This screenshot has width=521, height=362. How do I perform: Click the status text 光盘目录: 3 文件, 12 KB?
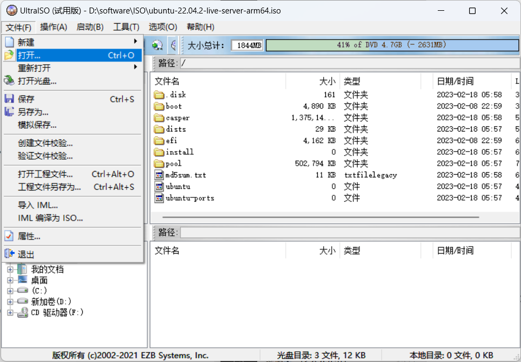(x=322, y=356)
